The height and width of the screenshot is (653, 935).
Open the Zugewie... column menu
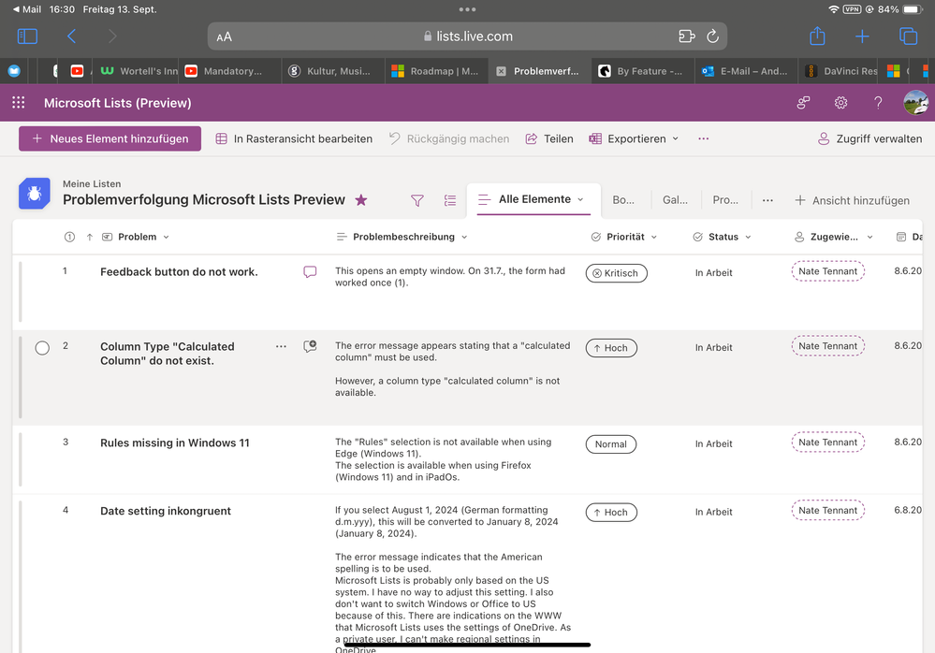point(834,237)
